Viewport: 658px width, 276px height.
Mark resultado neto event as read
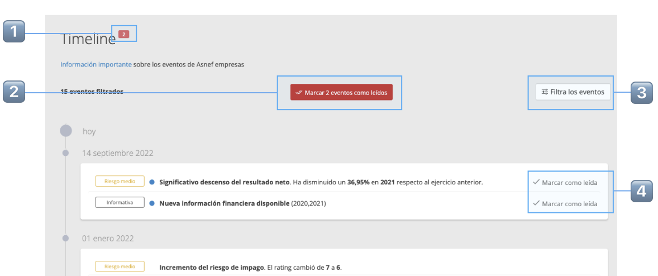pyautogui.click(x=565, y=183)
